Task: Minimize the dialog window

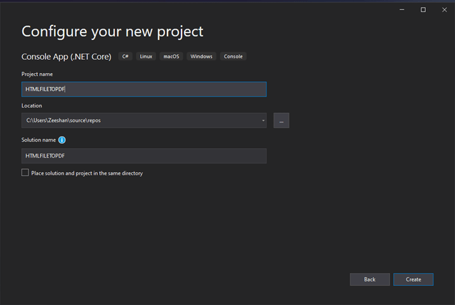Action: (x=402, y=10)
